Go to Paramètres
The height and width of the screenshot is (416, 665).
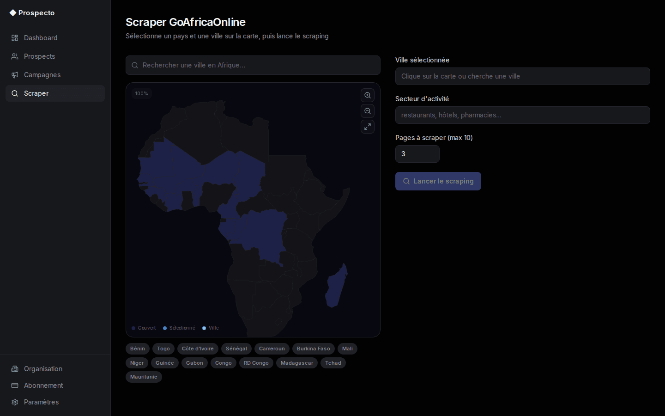(x=55, y=402)
